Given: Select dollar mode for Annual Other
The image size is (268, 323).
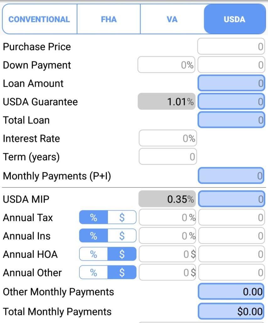Looking at the screenshot, I should [122, 272].
